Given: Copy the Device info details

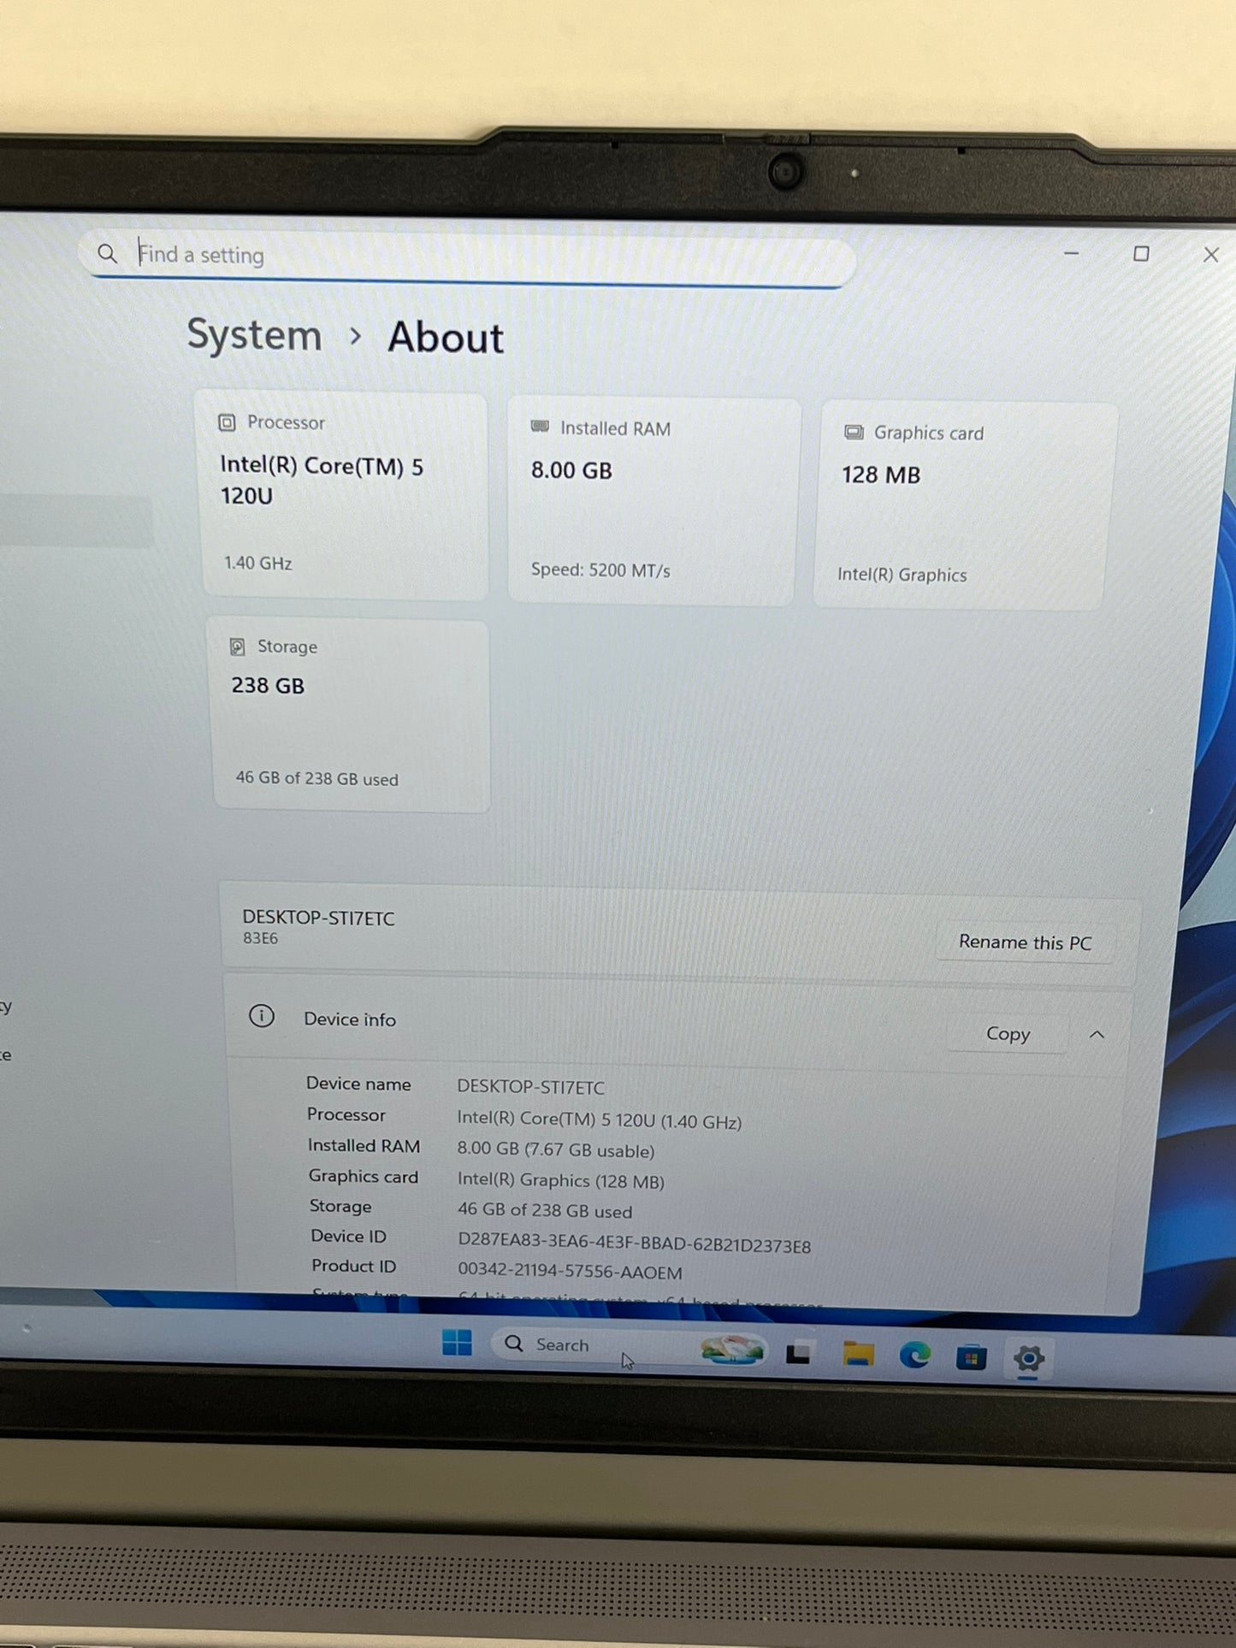Looking at the screenshot, I should 1008,1034.
